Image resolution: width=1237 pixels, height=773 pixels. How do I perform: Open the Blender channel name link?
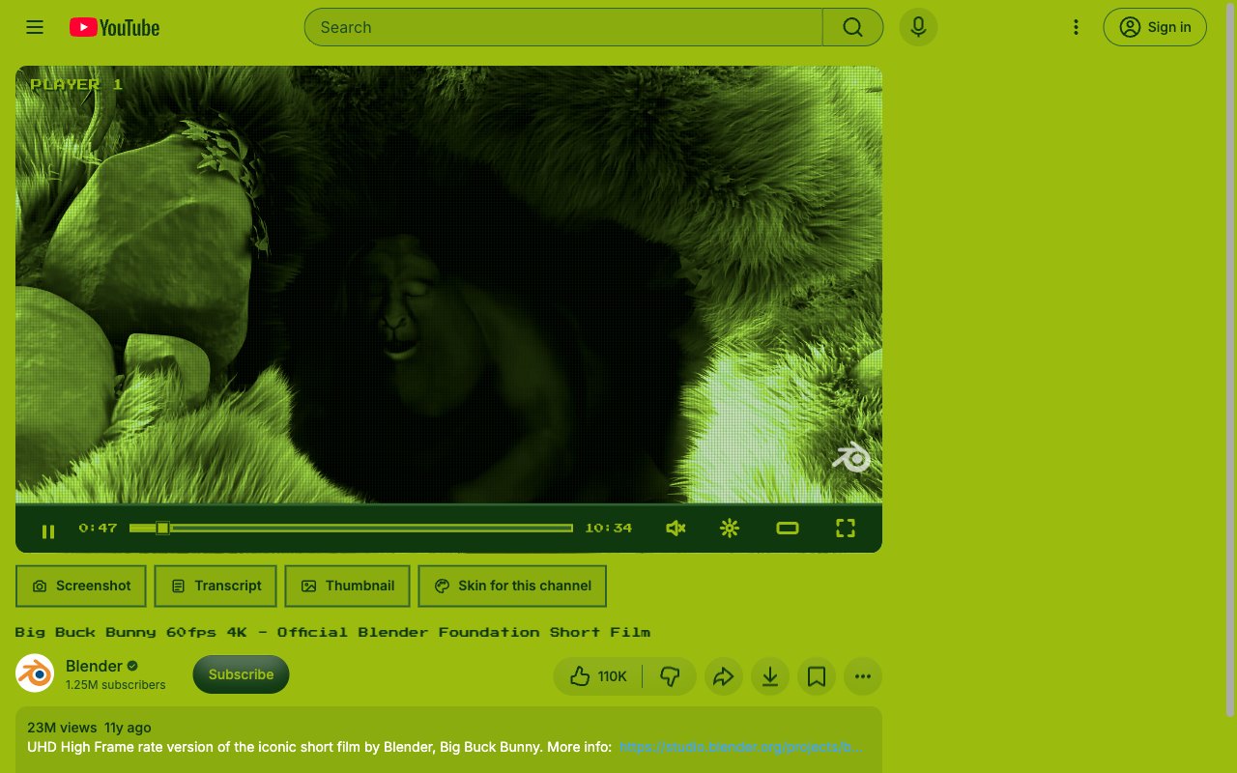click(x=94, y=666)
